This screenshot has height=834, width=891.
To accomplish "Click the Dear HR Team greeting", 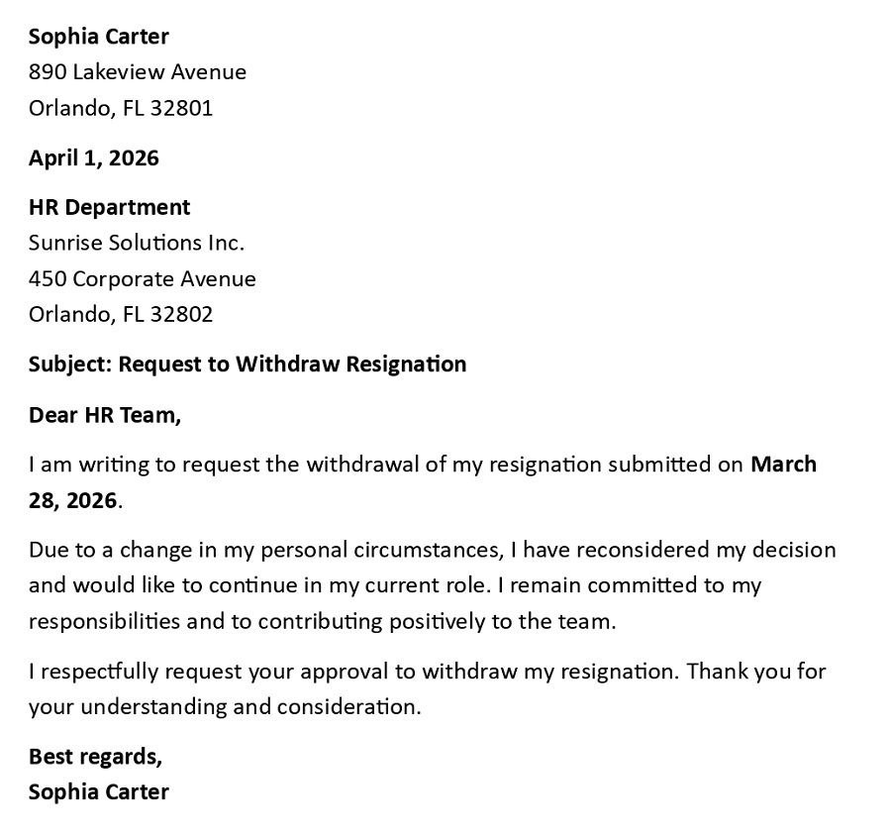I will click(104, 414).
